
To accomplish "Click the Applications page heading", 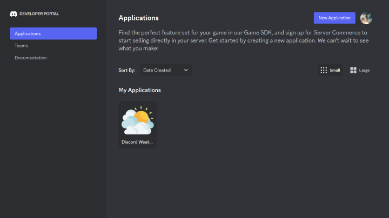I will point(138,18).
